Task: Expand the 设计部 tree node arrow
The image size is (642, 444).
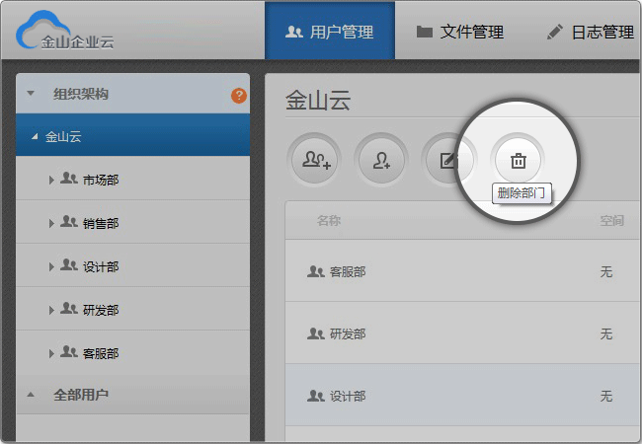Action: (x=51, y=267)
